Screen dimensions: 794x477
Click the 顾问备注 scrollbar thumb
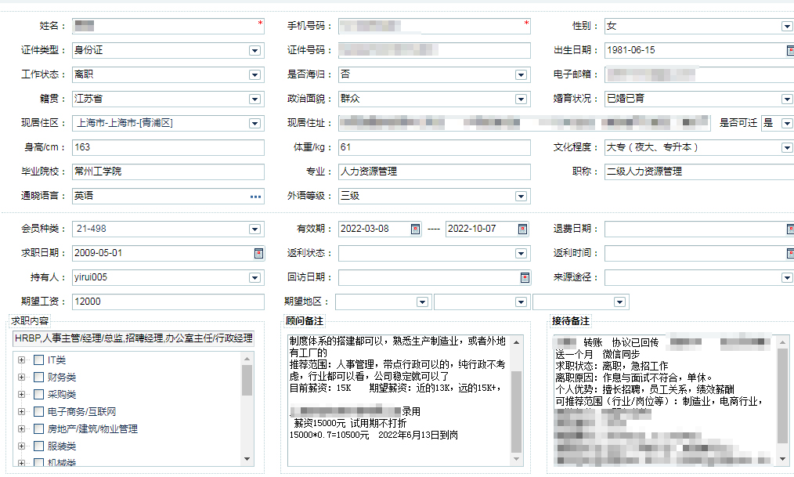[516, 412]
